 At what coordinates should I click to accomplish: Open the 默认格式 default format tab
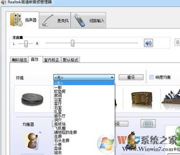pos(70,60)
